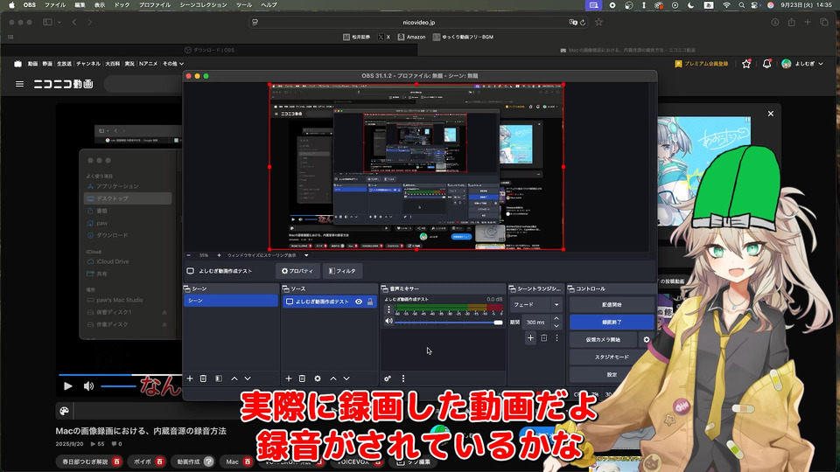
Task: Open the Niconico favorites star icon
Action: point(746,64)
